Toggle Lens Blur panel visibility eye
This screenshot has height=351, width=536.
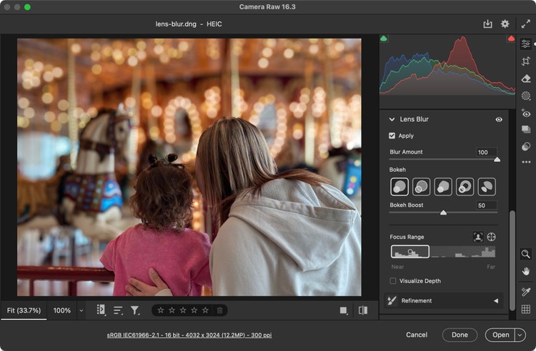pos(499,119)
